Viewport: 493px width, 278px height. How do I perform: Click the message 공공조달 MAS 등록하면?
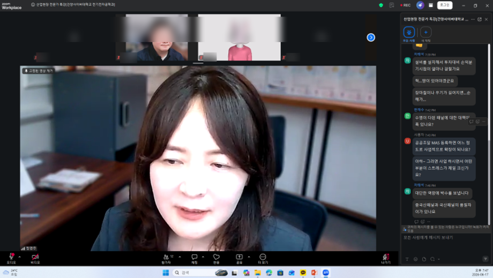444,146
